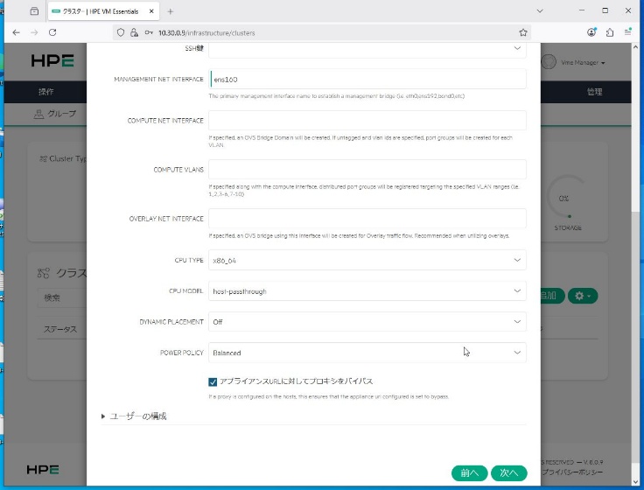The image size is (644, 490).
Task: Click the site security shield icon
Action: tap(122, 31)
